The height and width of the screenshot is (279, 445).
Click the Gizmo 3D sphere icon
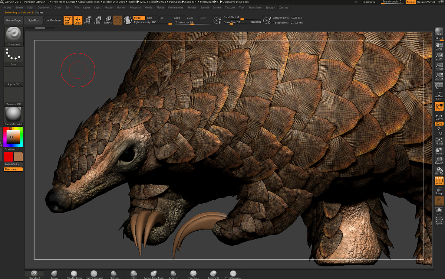coord(118,20)
